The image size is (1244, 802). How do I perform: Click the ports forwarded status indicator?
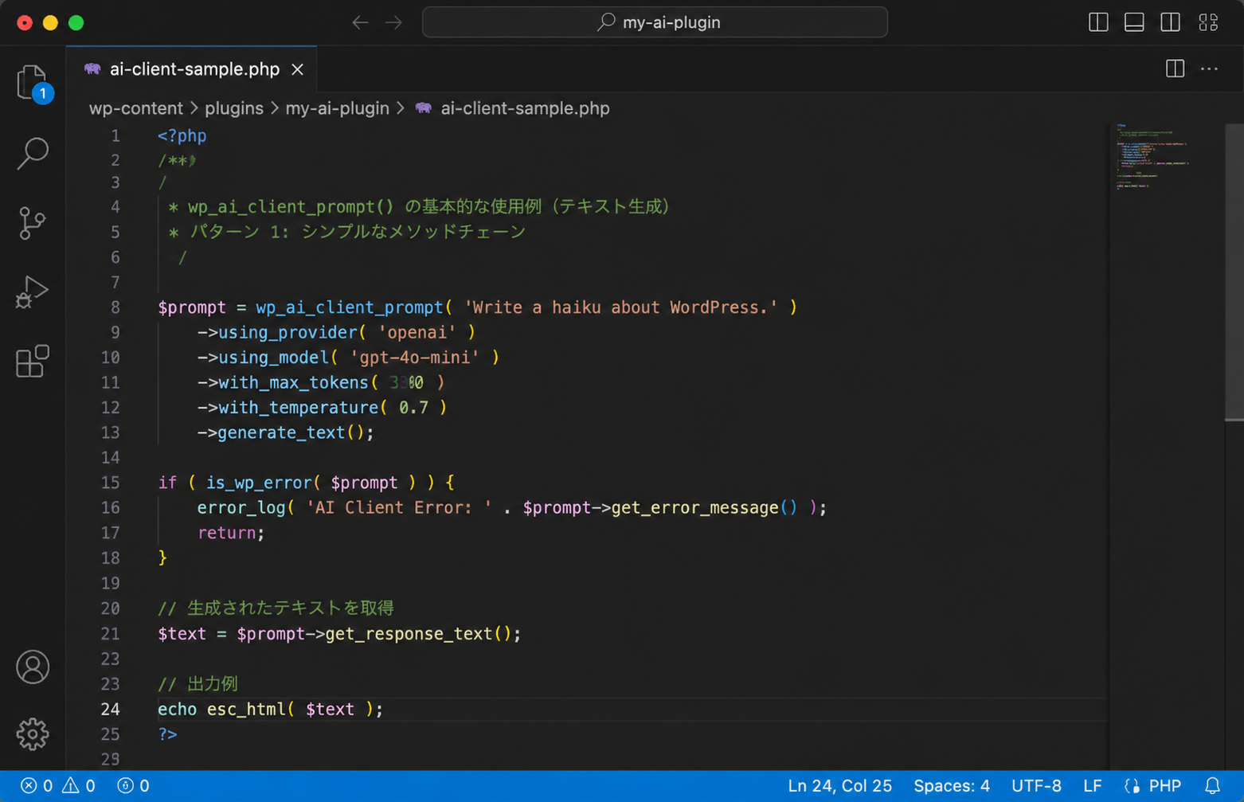(133, 785)
